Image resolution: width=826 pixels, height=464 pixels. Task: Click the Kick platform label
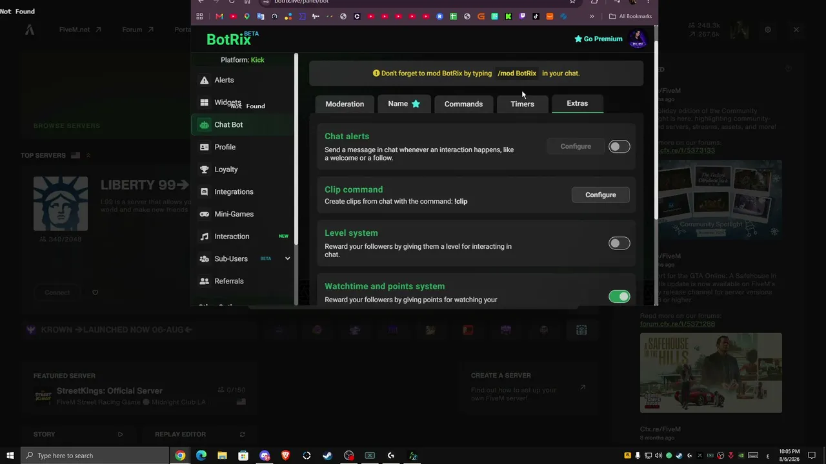(257, 60)
